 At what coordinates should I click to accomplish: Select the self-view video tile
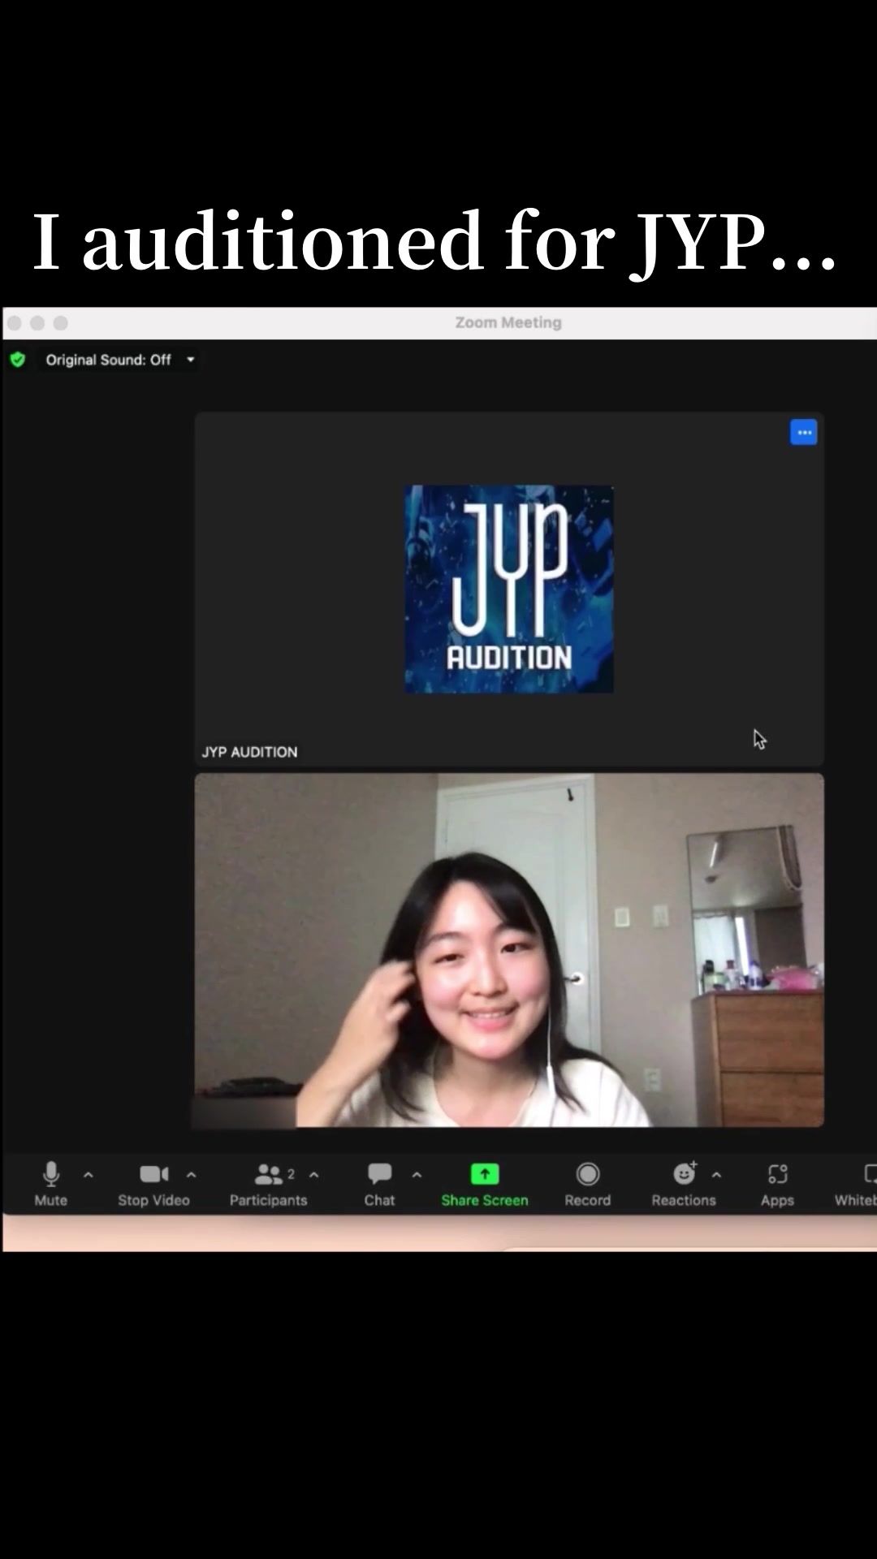509,950
